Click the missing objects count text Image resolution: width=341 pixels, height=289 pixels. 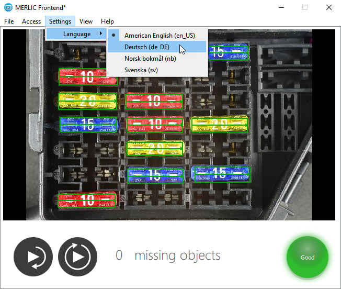(168, 255)
